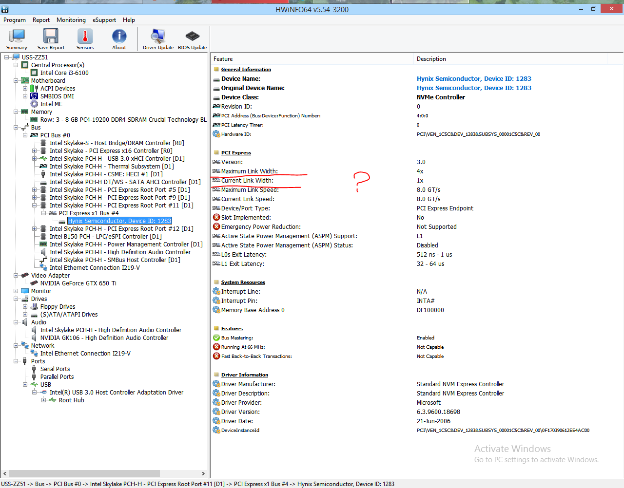Image resolution: width=624 pixels, height=488 pixels.
Task: Click the speaker icon beside NVIDIA GK106
Action: [x=34, y=338]
